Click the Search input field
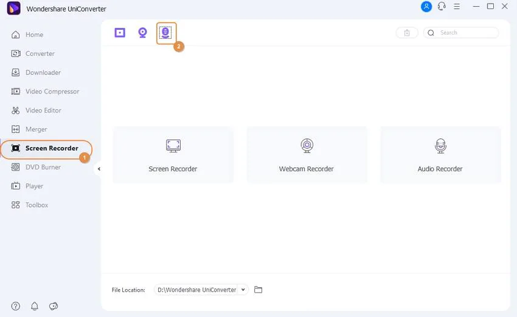Screen dimensions: 517x317 click(461, 33)
